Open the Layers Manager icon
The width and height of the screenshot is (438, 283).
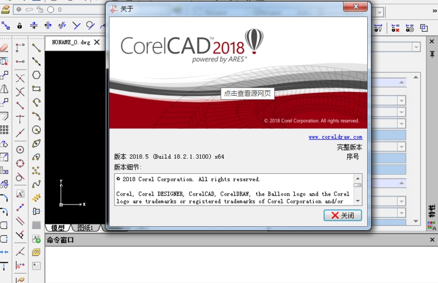5,10
